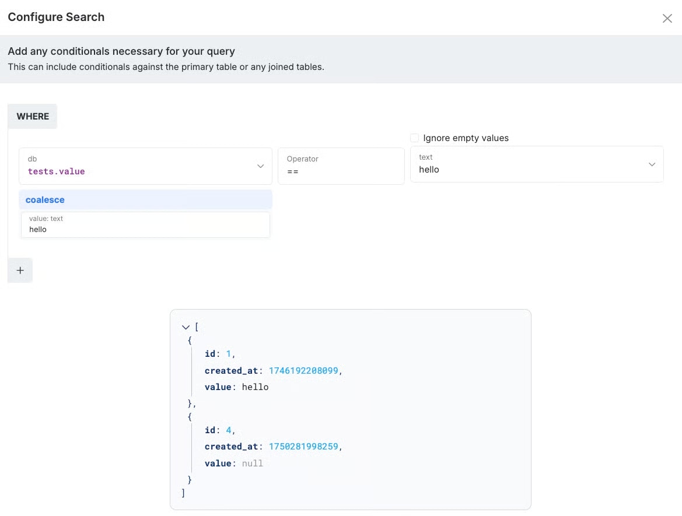682x516 pixels.
Task: Click the plus icon to add a conditional
Action: (x=20, y=271)
